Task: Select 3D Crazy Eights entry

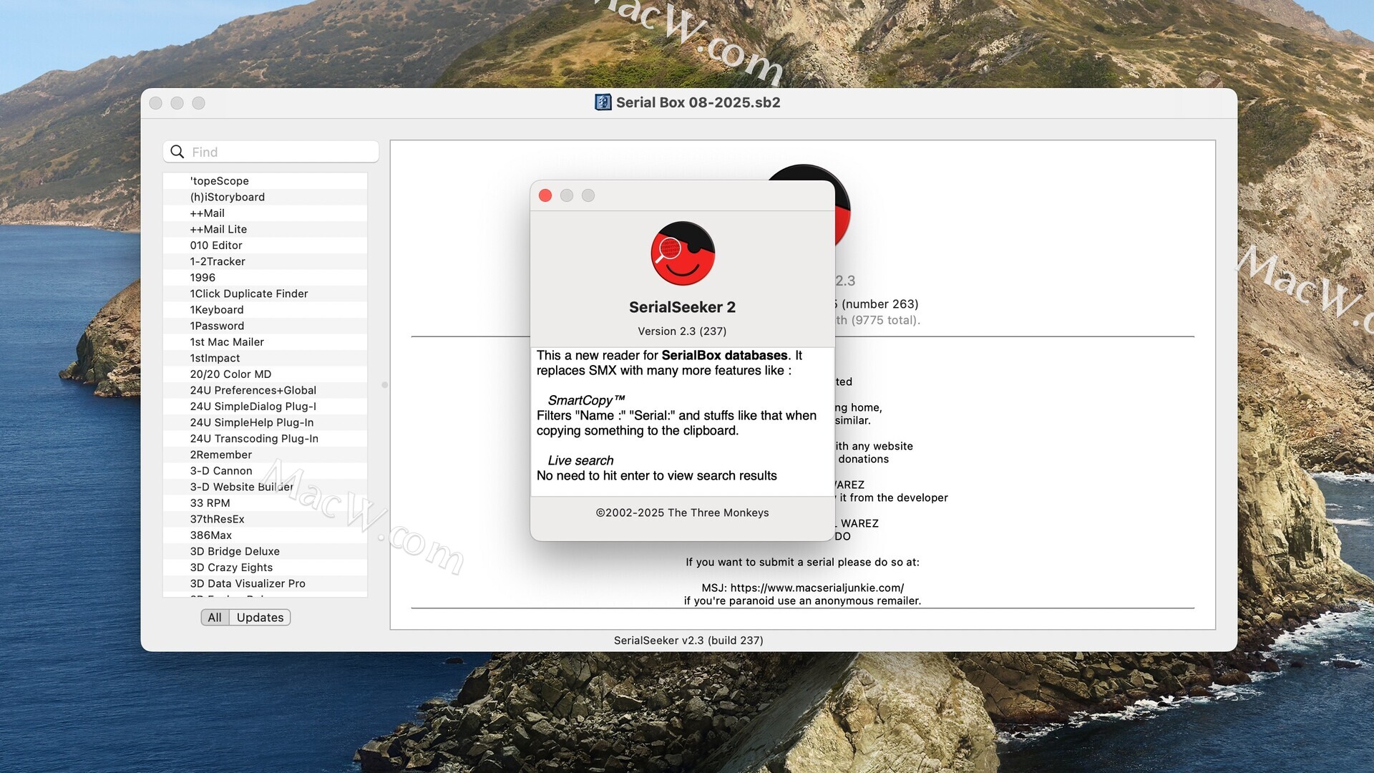Action: 265,568
